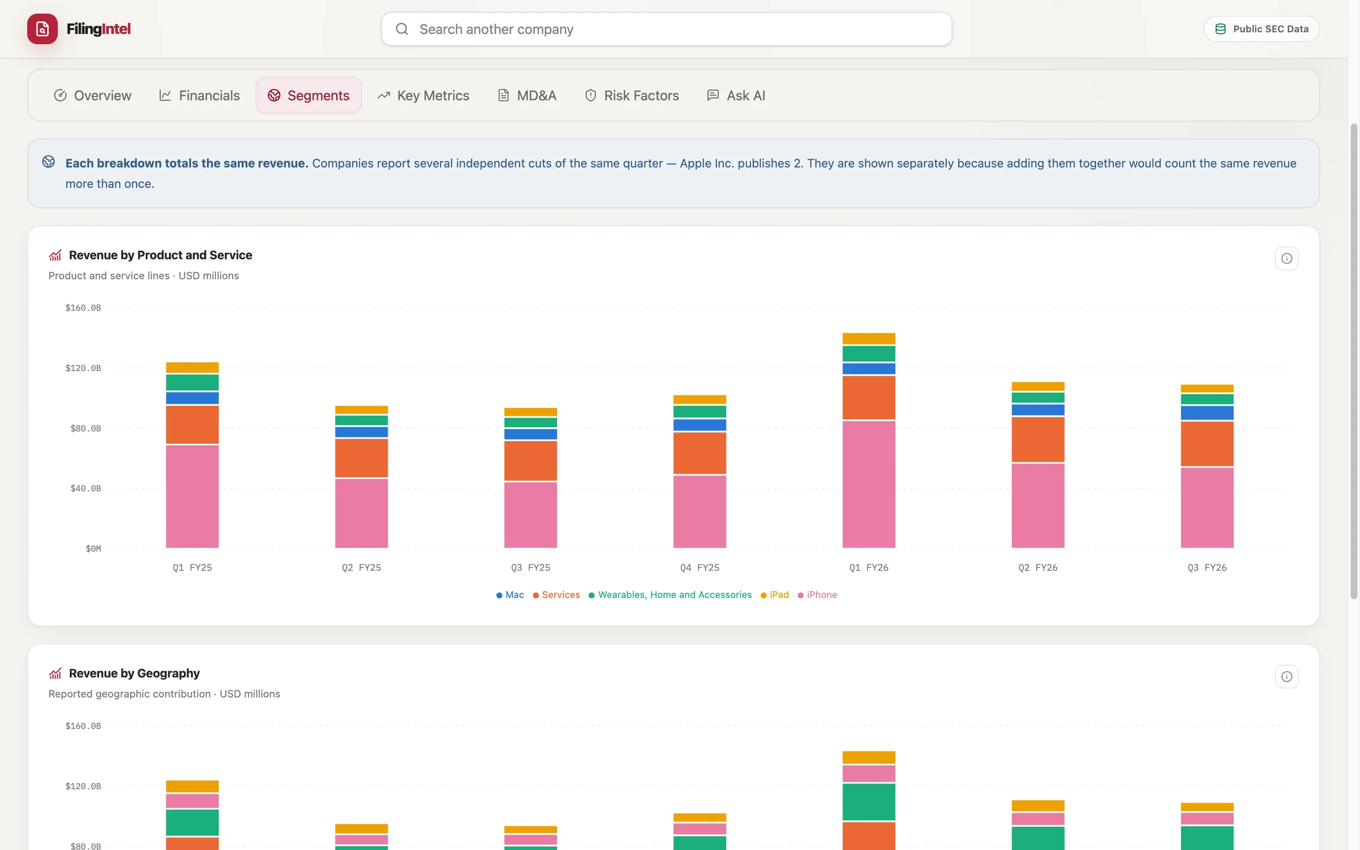The width and height of the screenshot is (1360, 850).
Task: Toggle the iPhone legend item
Action: click(817, 595)
